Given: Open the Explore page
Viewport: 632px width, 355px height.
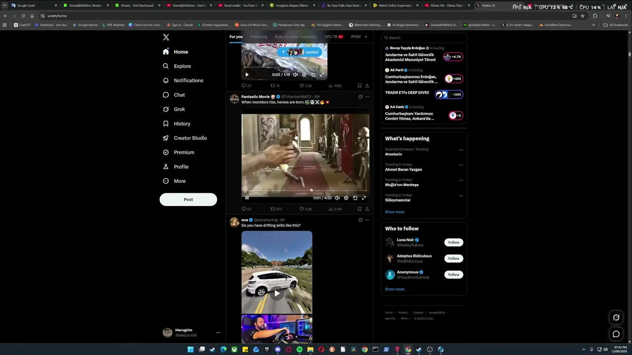Looking at the screenshot, I should (x=177, y=66).
